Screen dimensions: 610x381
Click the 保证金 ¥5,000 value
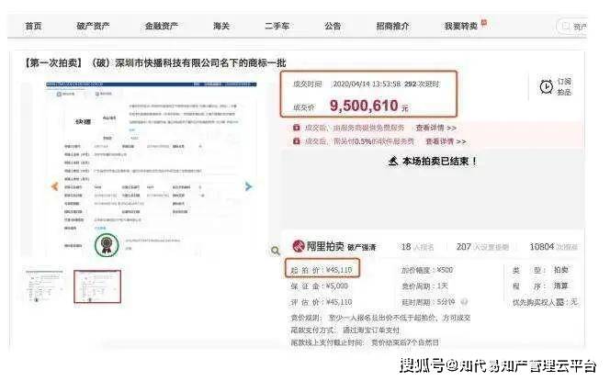337,286
